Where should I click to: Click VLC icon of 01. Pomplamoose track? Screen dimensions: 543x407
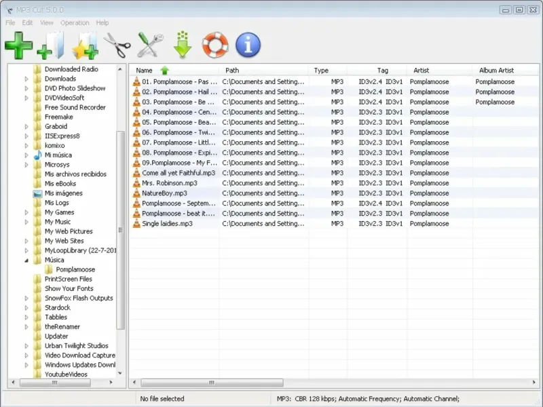click(137, 81)
